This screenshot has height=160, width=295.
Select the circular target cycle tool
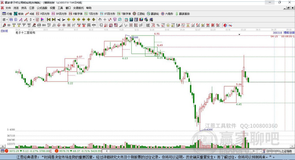59,25
